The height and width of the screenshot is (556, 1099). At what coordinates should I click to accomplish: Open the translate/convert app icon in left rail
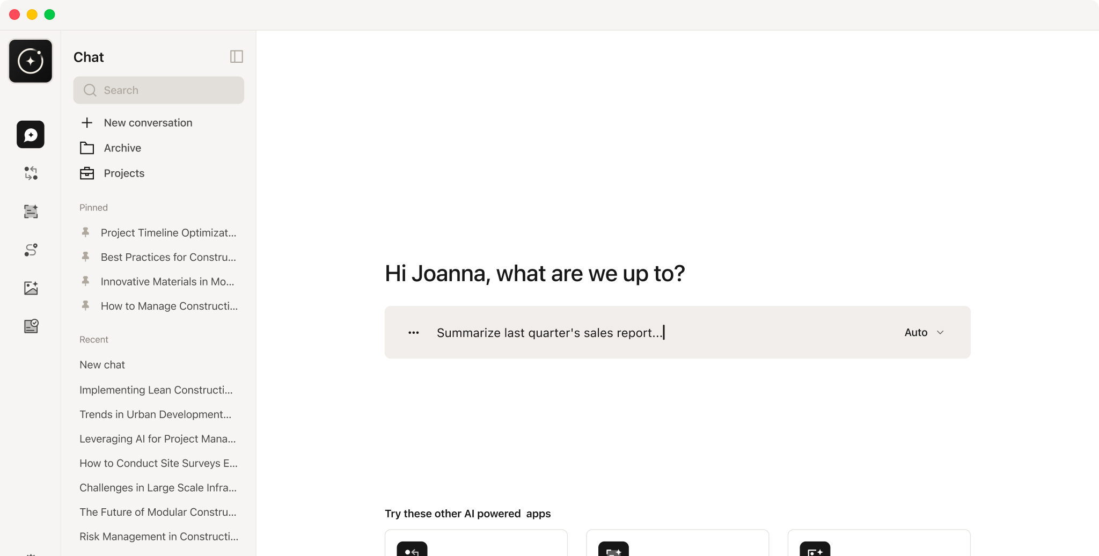pos(31,173)
